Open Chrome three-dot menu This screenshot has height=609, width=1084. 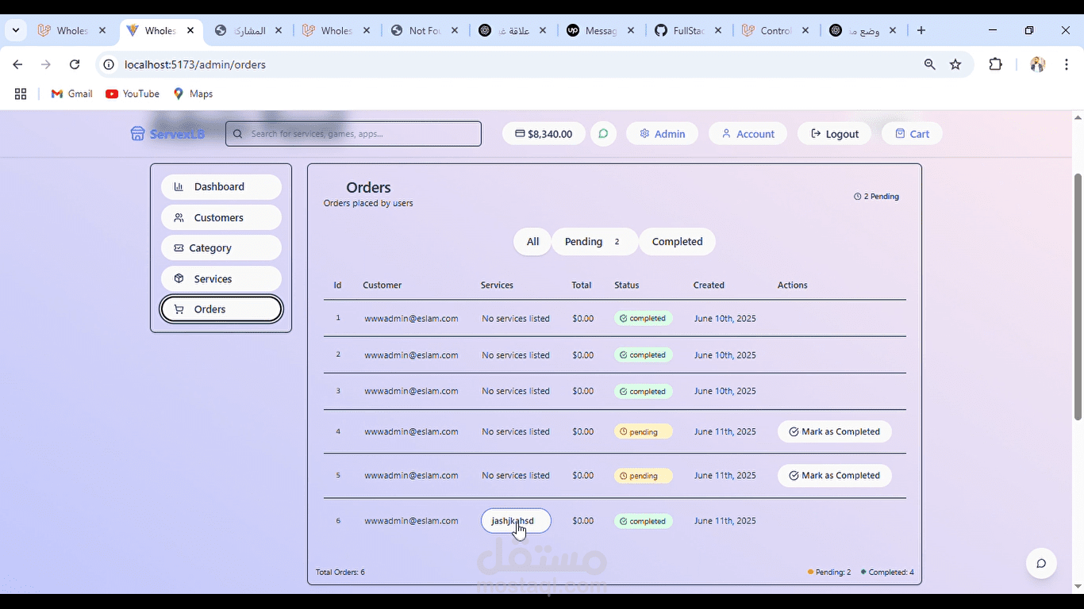(x=1066, y=64)
